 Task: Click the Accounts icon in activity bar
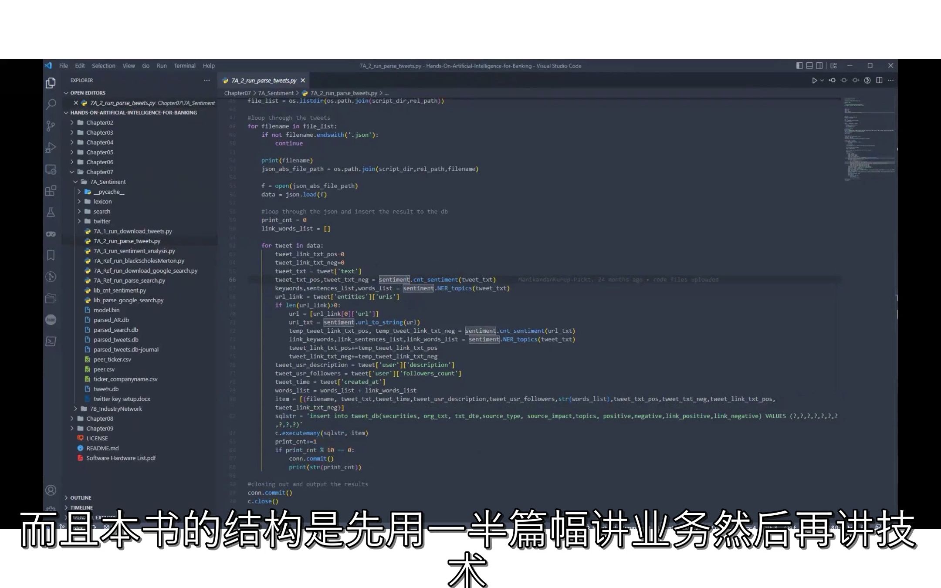[51, 490]
